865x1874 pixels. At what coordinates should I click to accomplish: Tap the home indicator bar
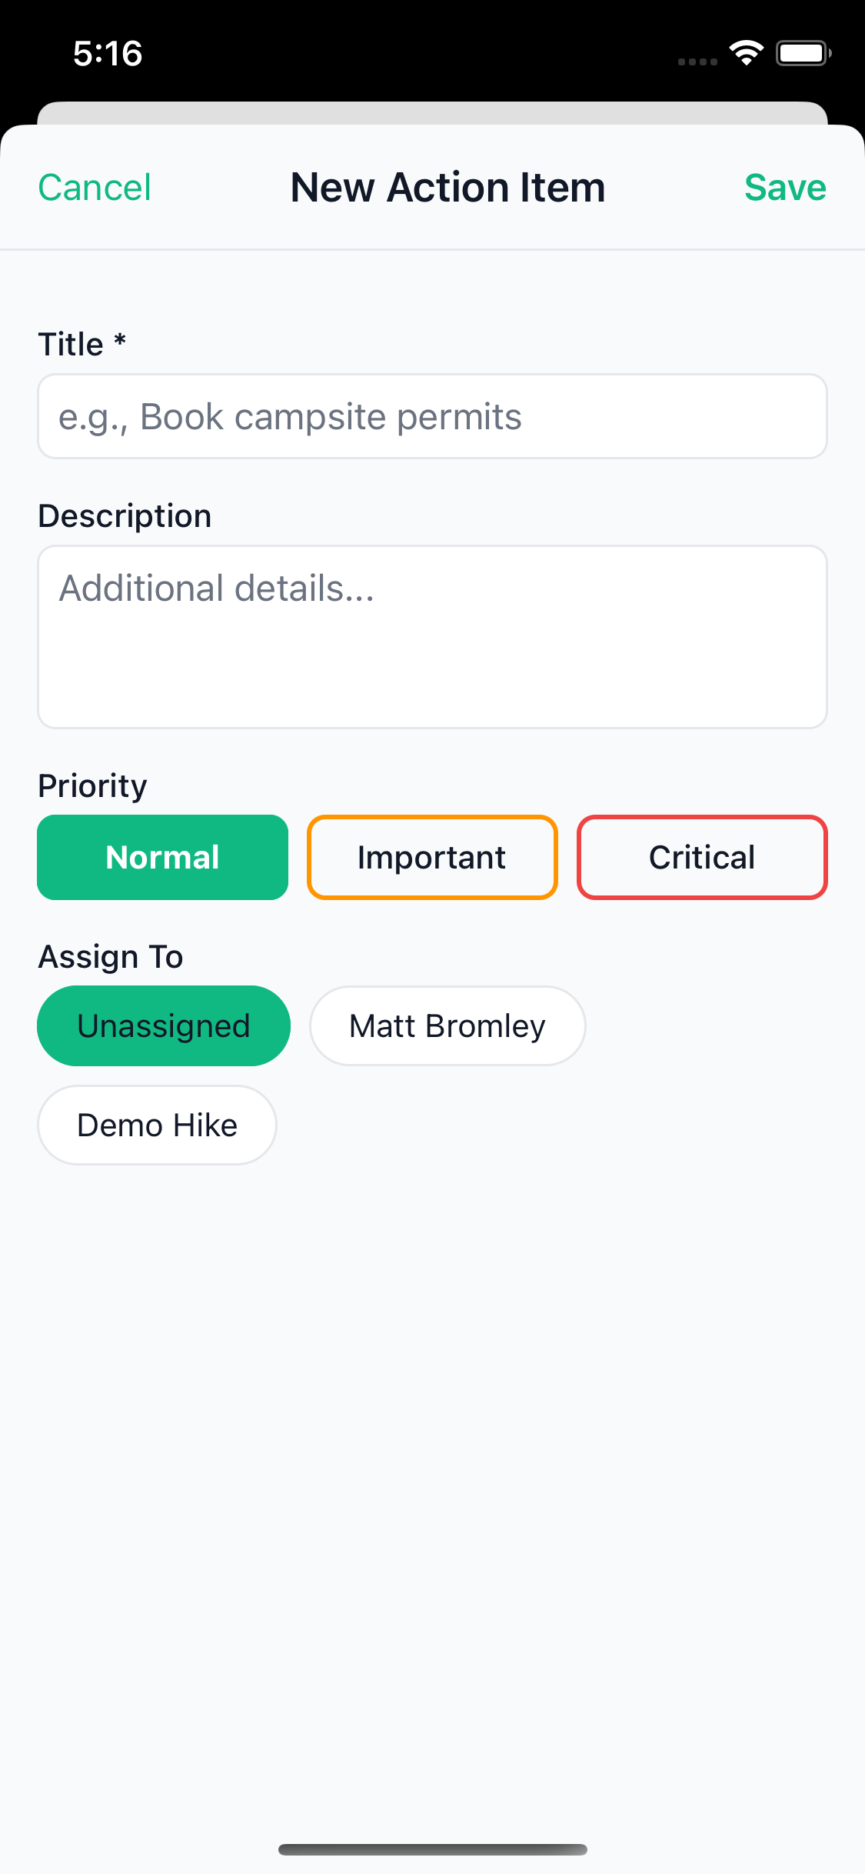(x=432, y=1849)
